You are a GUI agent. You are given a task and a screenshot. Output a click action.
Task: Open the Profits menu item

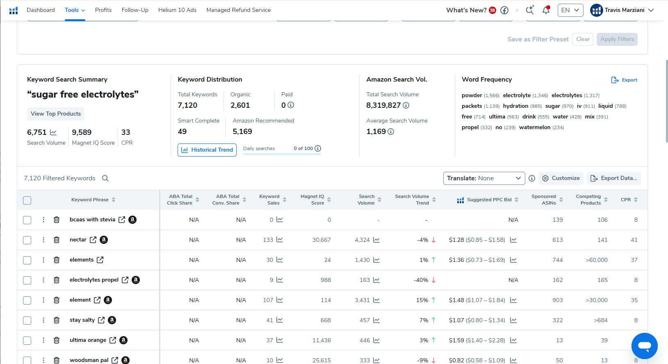pyautogui.click(x=103, y=10)
